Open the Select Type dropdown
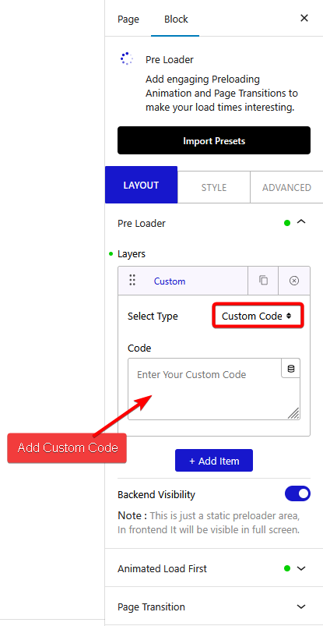The height and width of the screenshot is (626, 323). pyautogui.click(x=258, y=316)
